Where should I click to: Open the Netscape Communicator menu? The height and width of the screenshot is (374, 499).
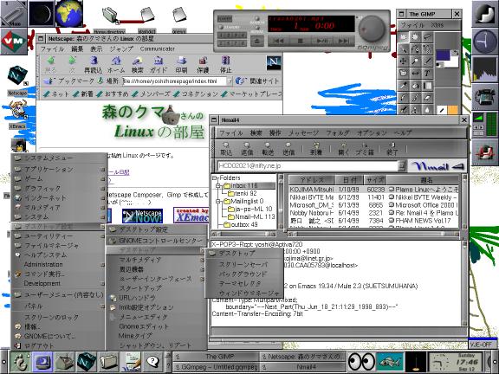pyautogui.click(x=158, y=49)
